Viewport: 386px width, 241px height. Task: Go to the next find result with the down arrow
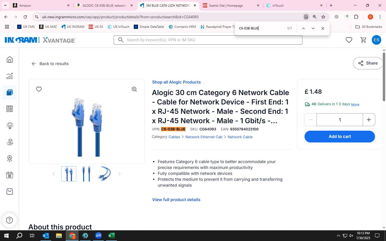point(313,28)
